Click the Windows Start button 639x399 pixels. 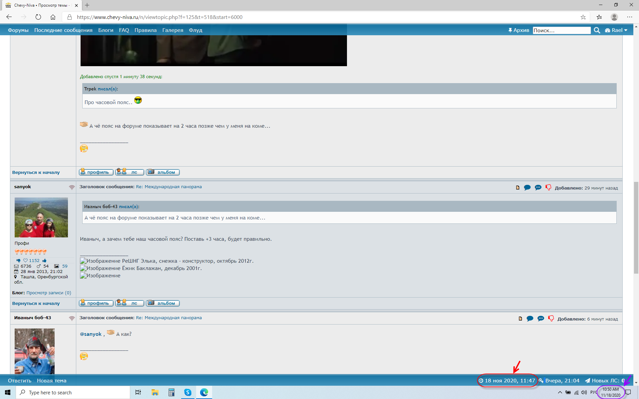[x=8, y=392]
